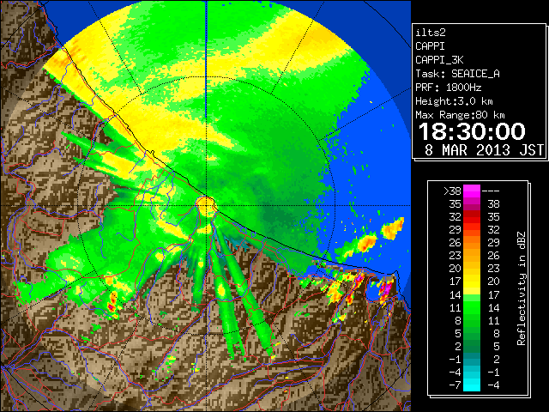Click the yellow 14 dBZ legend color band
This screenshot has height=412, width=549.
point(472,294)
